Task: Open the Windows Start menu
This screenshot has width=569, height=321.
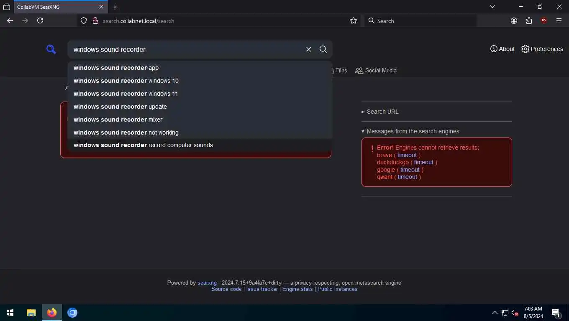Action: (x=10, y=313)
